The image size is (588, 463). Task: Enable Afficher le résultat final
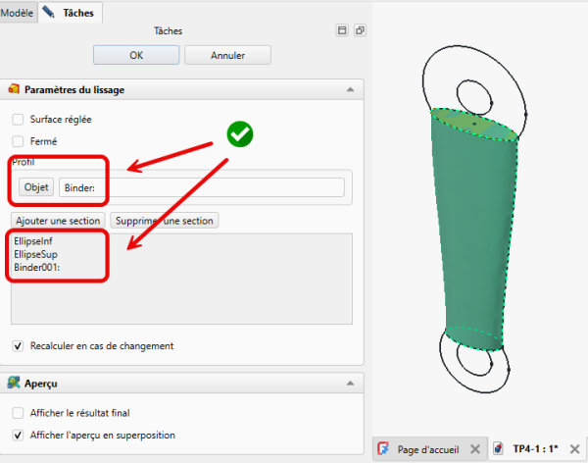18,413
